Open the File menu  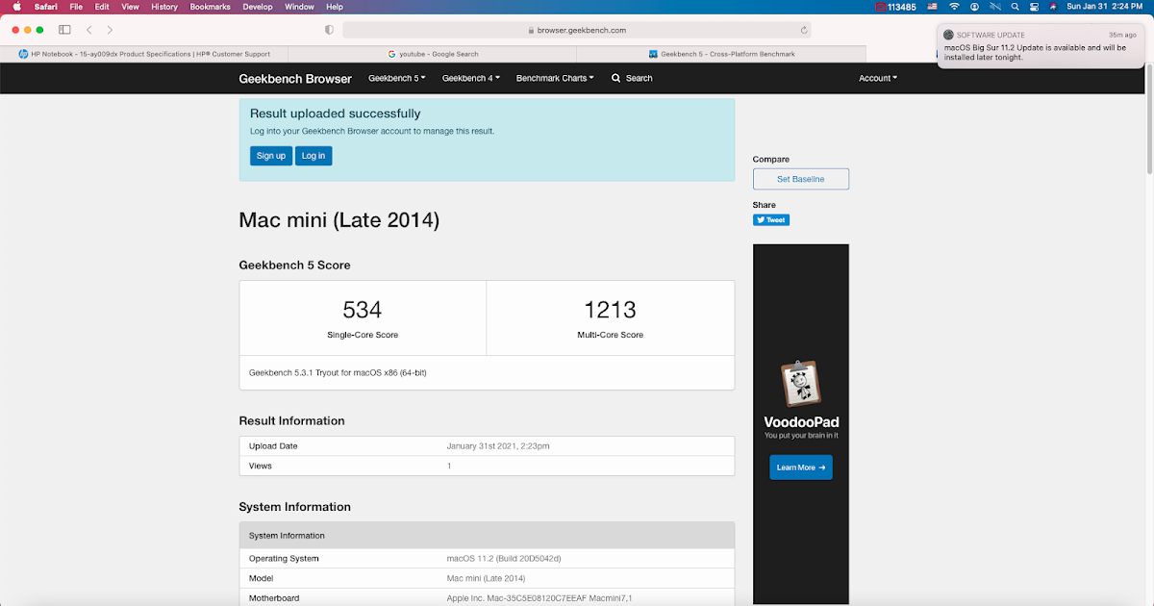76,7
